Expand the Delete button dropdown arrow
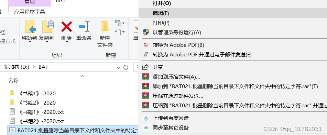Image resolution: width=327 pixels, height=135 pixels. coord(66,42)
